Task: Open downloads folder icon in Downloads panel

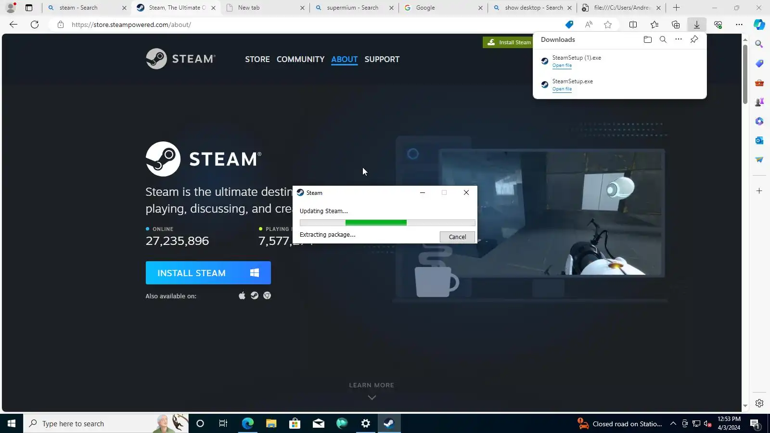Action: click(x=648, y=39)
